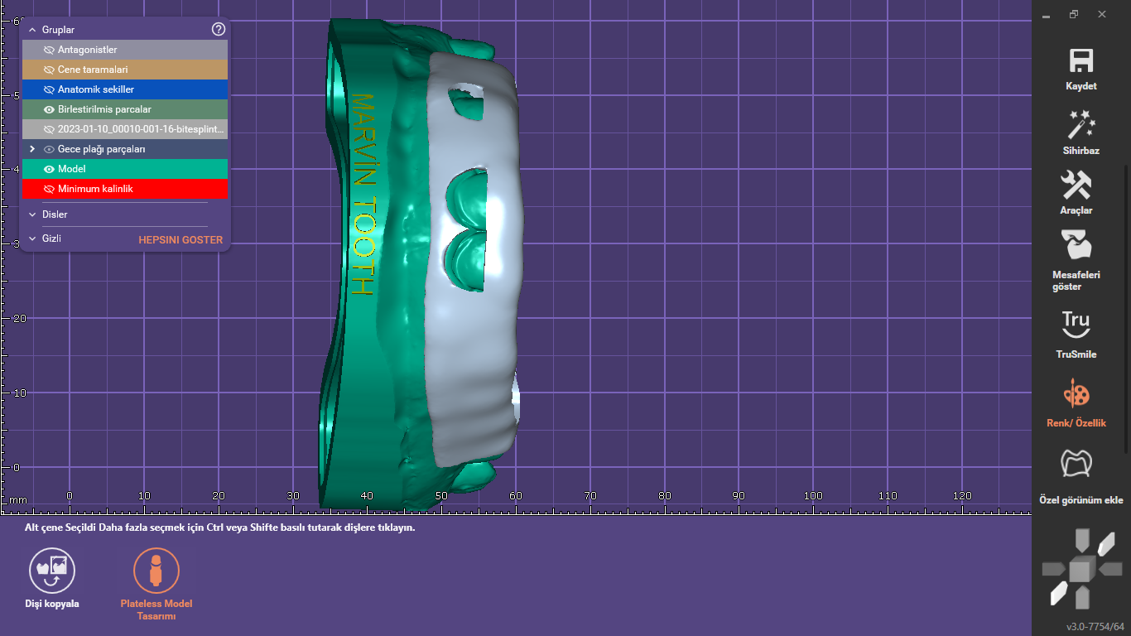Start the Plateless Model Tasarımı
Screen dimensions: 1131x636
pyautogui.click(x=156, y=571)
